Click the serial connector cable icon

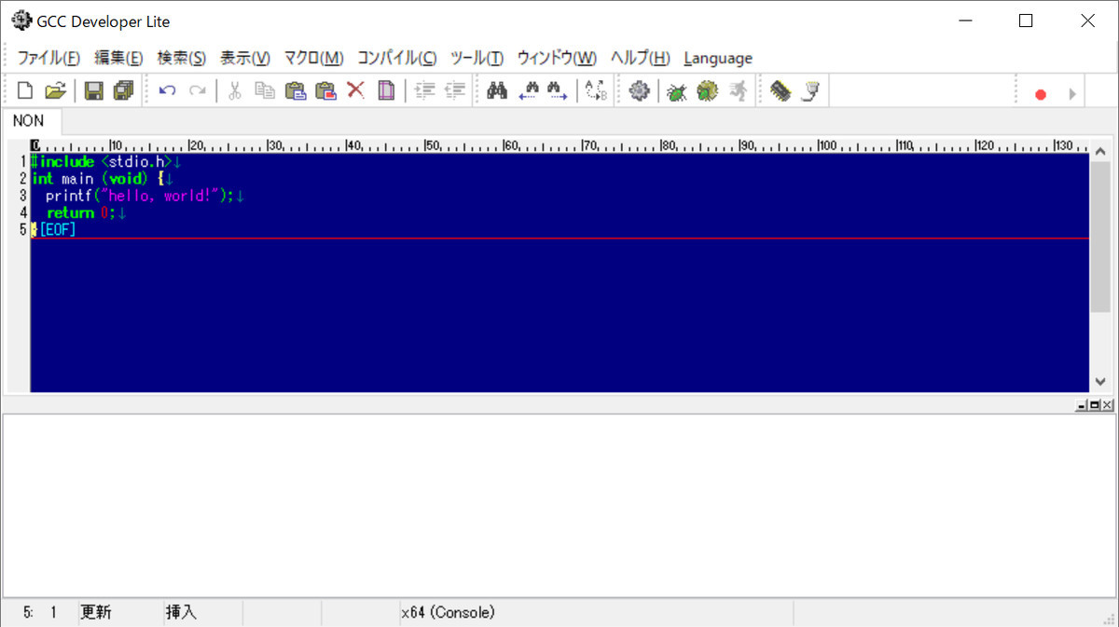pyautogui.click(x=811, y=91)
